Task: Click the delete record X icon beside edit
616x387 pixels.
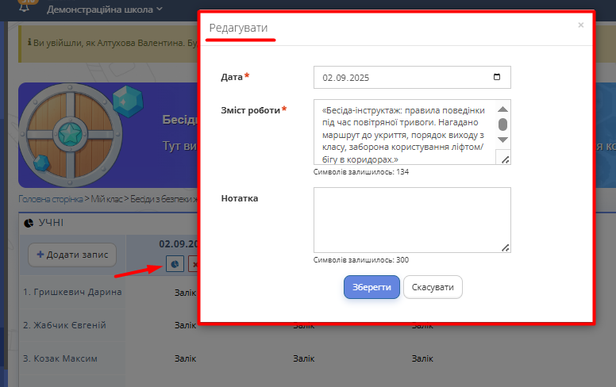Action: pos(194,263)
